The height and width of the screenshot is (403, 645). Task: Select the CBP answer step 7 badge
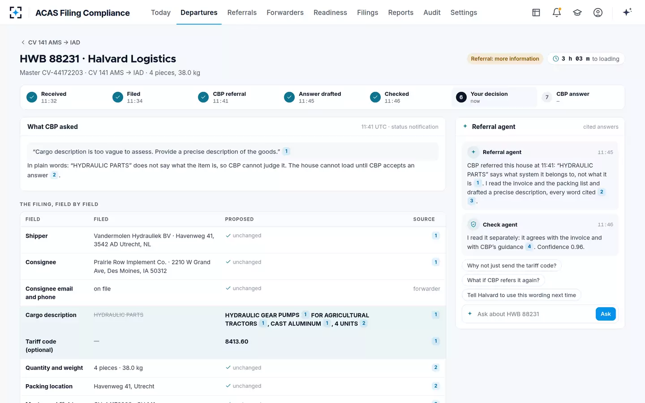click(x=547, y=97)
